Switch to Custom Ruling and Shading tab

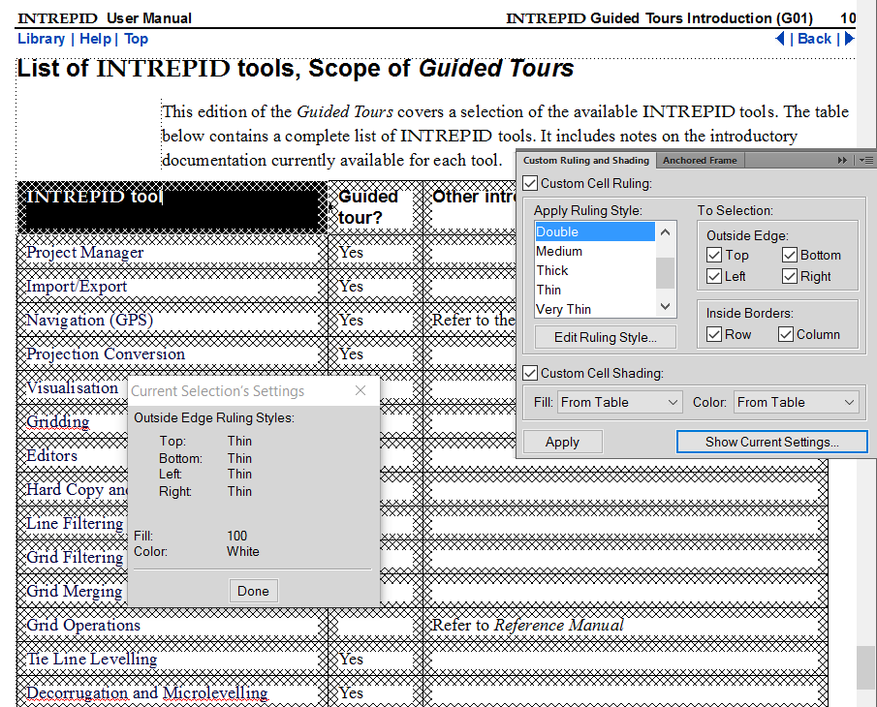click(x=586, y=161)
